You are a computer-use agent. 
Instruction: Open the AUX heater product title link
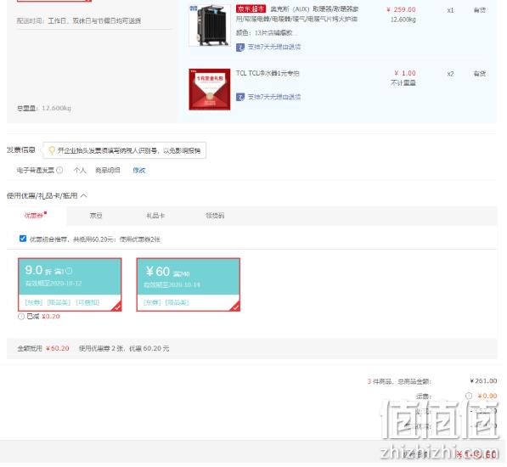(297, 14)
